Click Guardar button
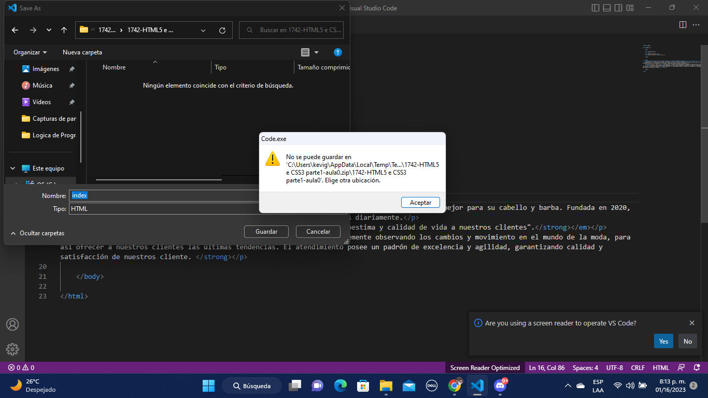Image resolution: width=708 pixels, height=398 pixels. click(x=266, y=232)
